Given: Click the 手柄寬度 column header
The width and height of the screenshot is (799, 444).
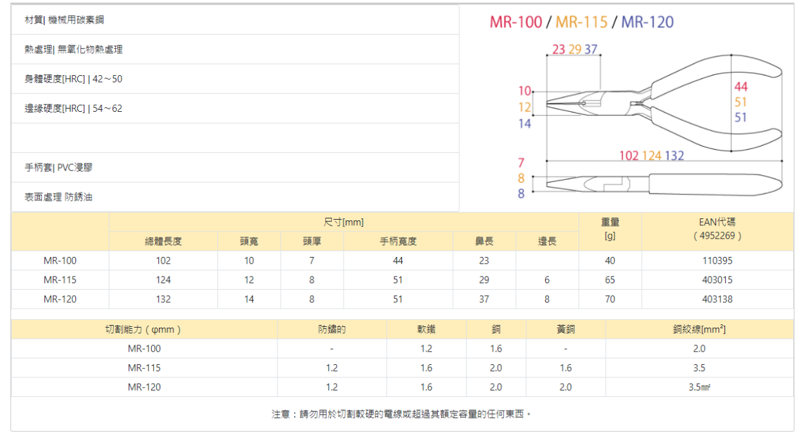Looking at the screenshot, I should pos(398,241).
